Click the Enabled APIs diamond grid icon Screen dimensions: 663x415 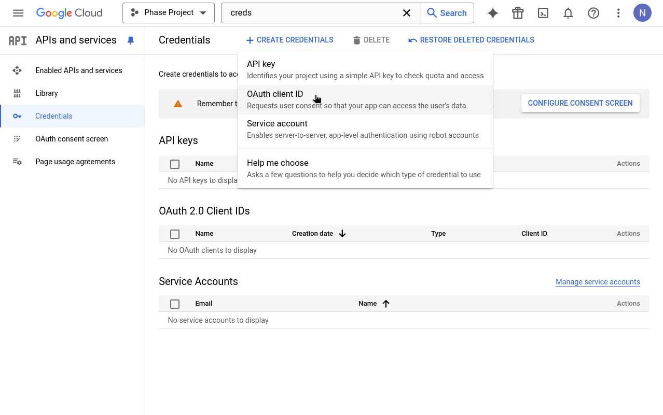click(x=17, y=70)
